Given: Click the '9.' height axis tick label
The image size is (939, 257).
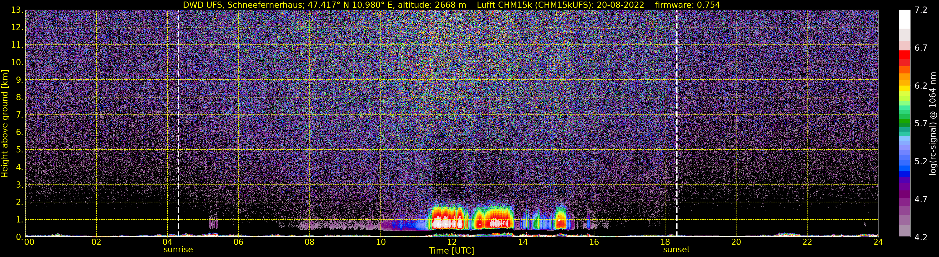Looking at the screenshot, I should coord(19,80).
